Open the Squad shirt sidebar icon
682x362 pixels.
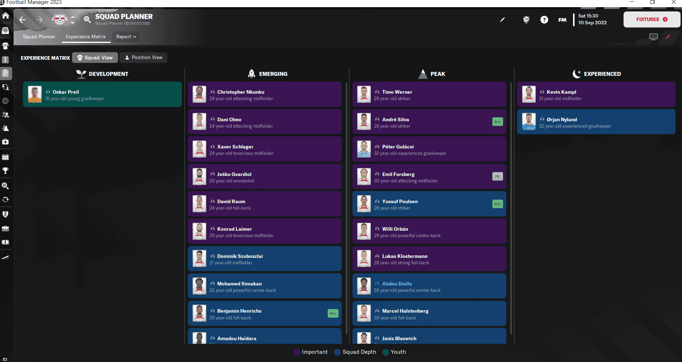(x=6, y=46)
